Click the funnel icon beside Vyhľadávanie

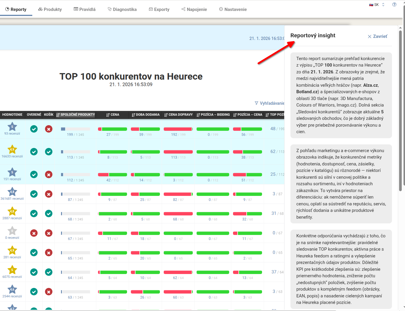click(x=256, y=103)
